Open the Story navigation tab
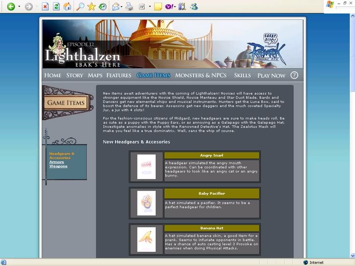Image resolution: width=355 pixels, height=266 pixels. coord(75,75)
